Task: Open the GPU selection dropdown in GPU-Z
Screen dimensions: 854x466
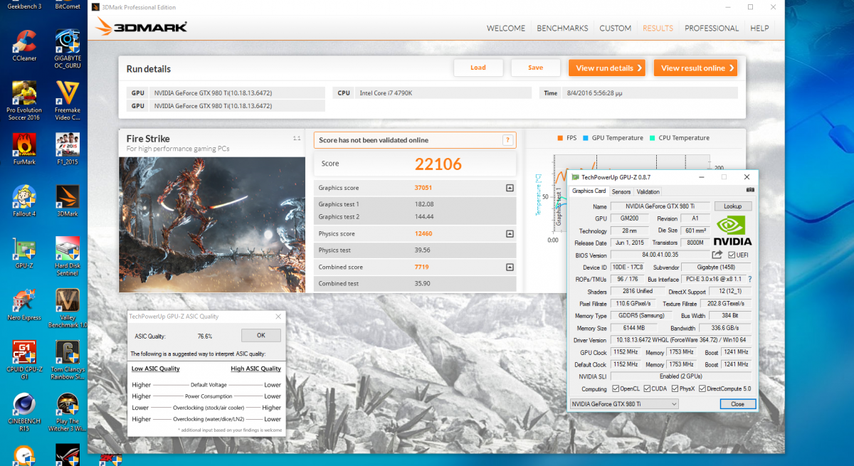Action: coord(624,404)
